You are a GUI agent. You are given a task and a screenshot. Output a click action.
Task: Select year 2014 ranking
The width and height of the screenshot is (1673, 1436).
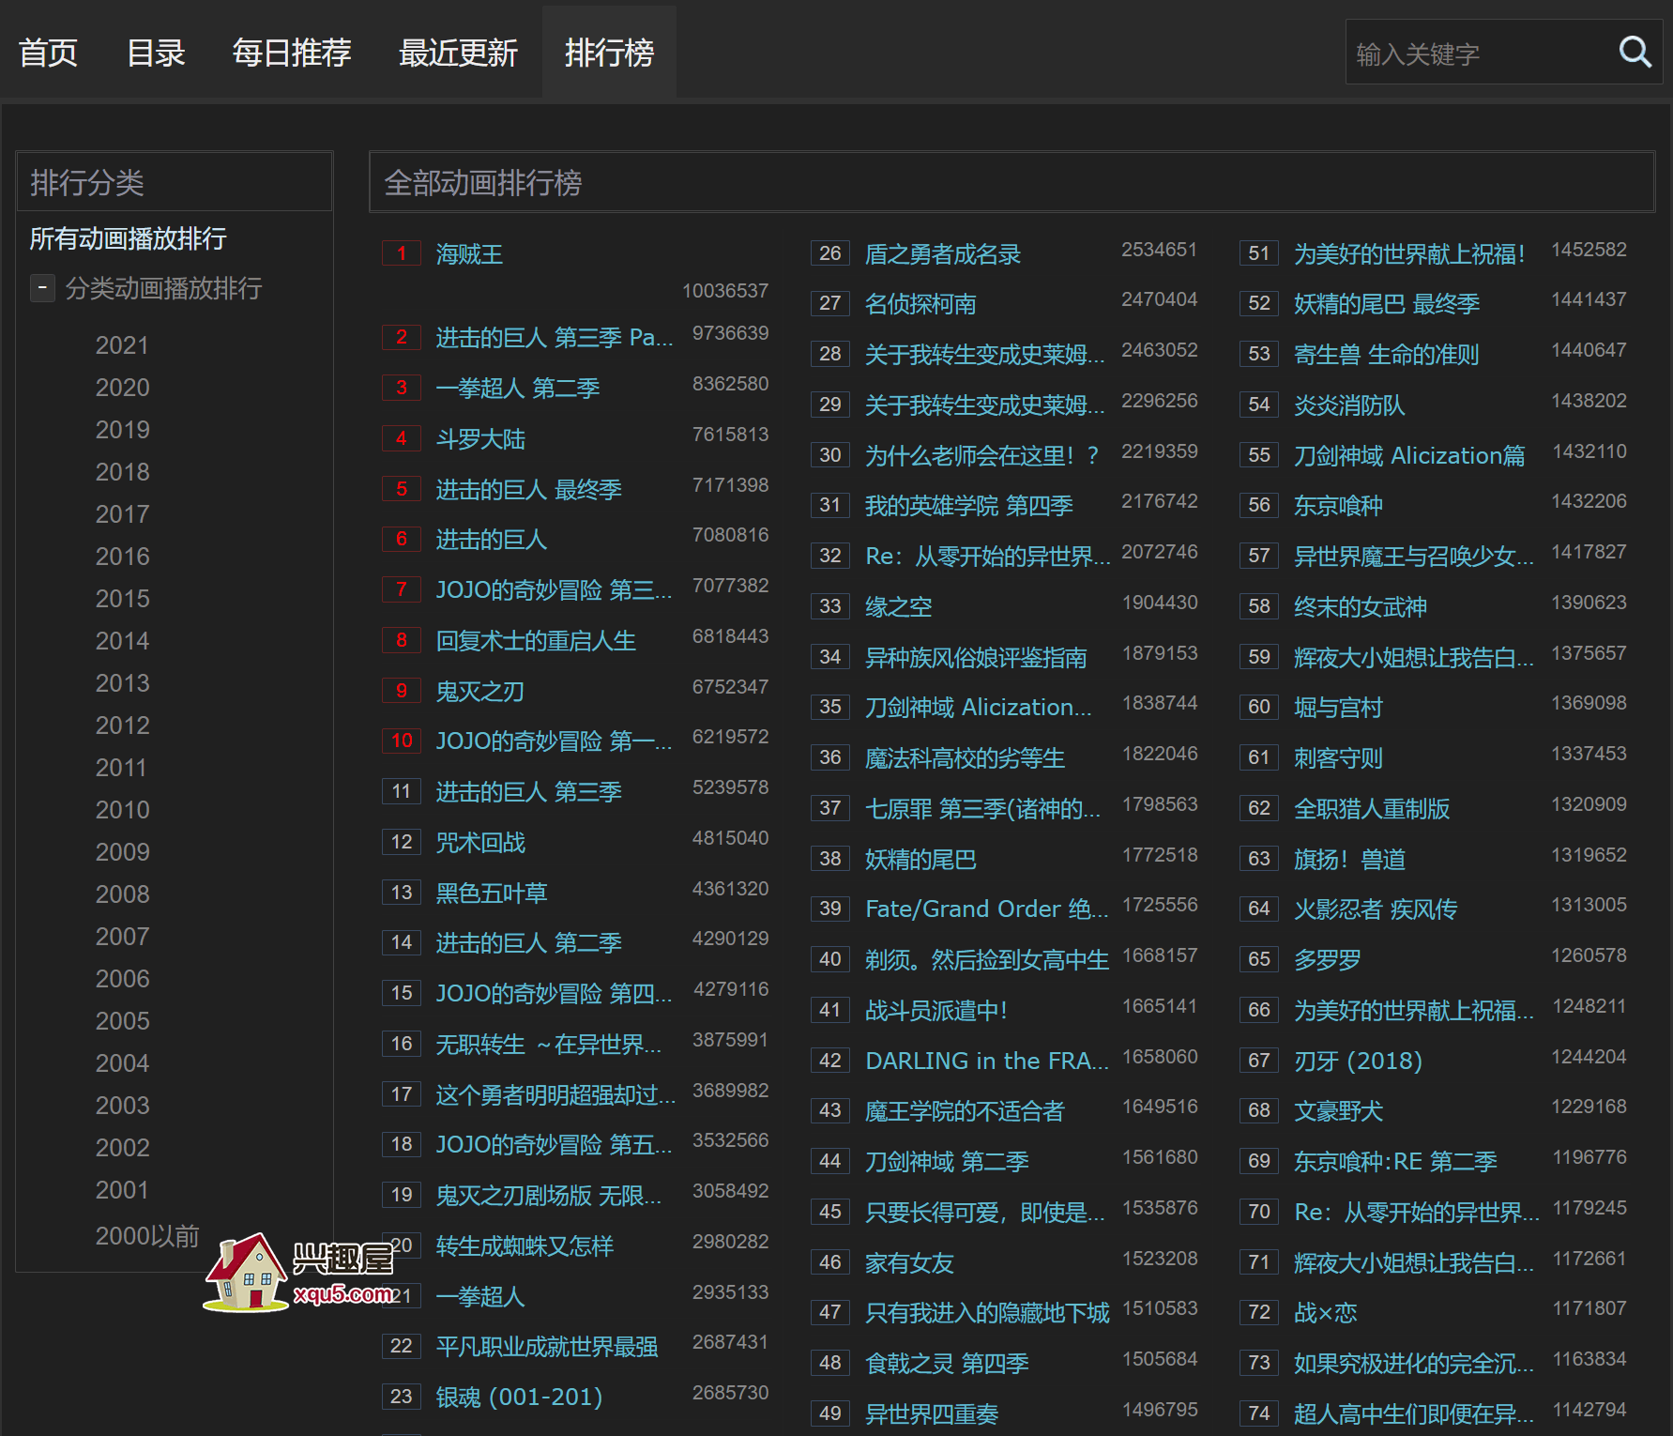point(122,641)
